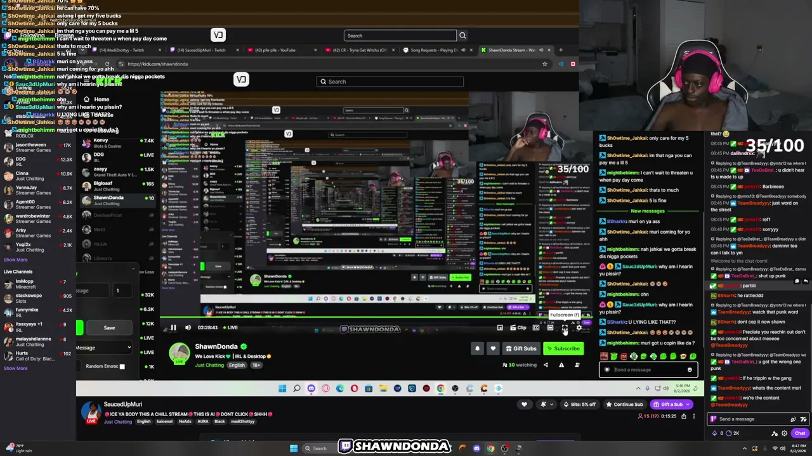The image size is (812, 456).
Task: Open the Message dropdown in overlay panel
Action: coord(103,348)
